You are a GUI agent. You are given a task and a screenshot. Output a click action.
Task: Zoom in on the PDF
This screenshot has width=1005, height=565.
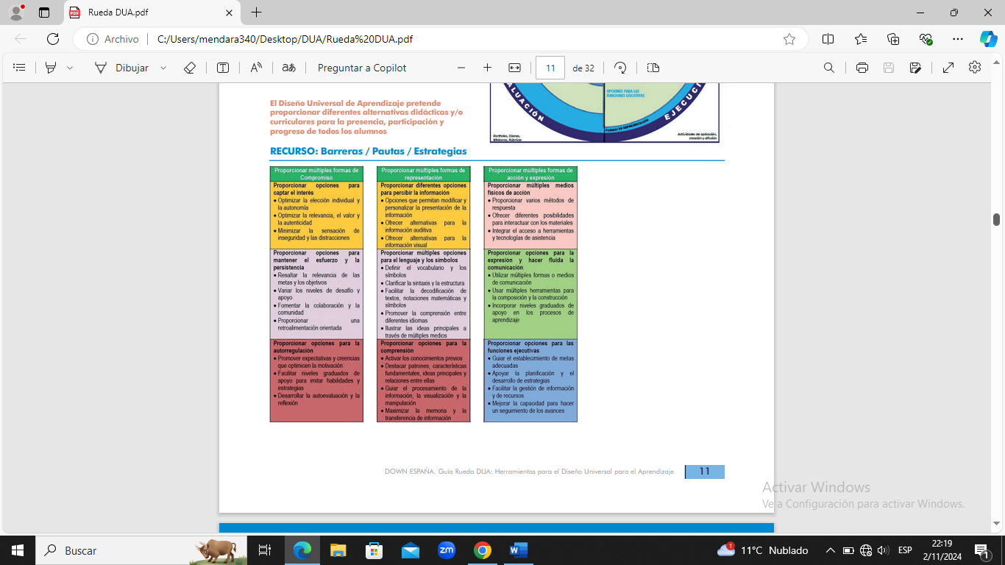tap(487, 68)
